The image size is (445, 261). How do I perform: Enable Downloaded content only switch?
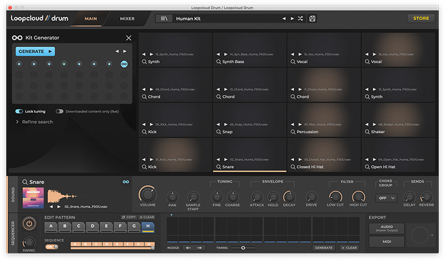(x=60, y=112)
